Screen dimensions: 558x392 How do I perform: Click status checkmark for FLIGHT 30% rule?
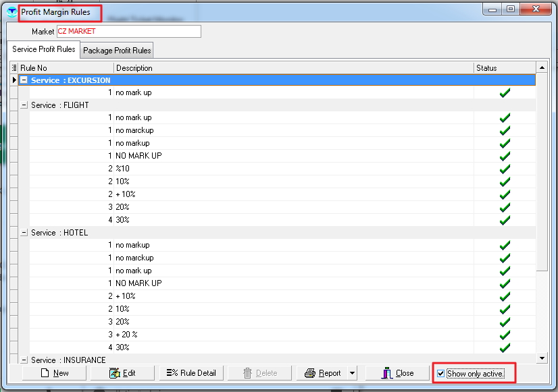[x=504, y=220]
